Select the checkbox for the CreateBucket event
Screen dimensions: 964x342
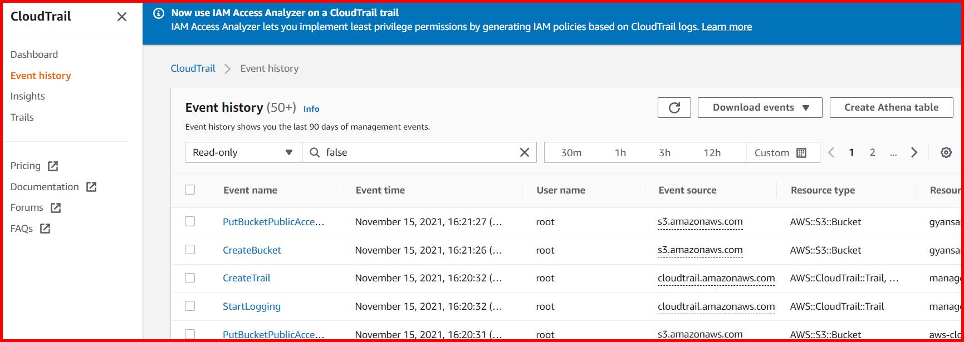pyautogui.click(x=190, y=250)
